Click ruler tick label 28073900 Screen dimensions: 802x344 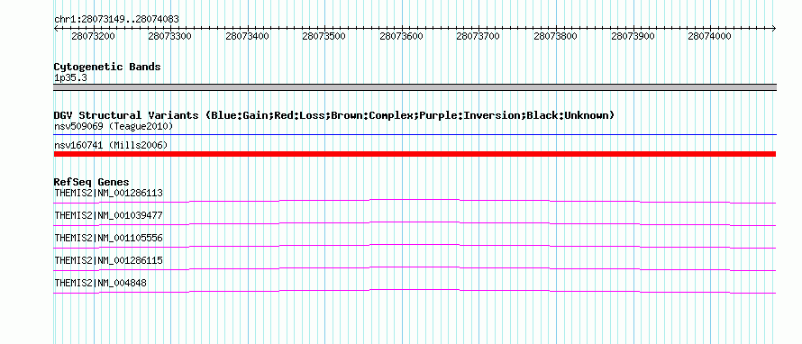pyautogui.click(x=633, y=36)
